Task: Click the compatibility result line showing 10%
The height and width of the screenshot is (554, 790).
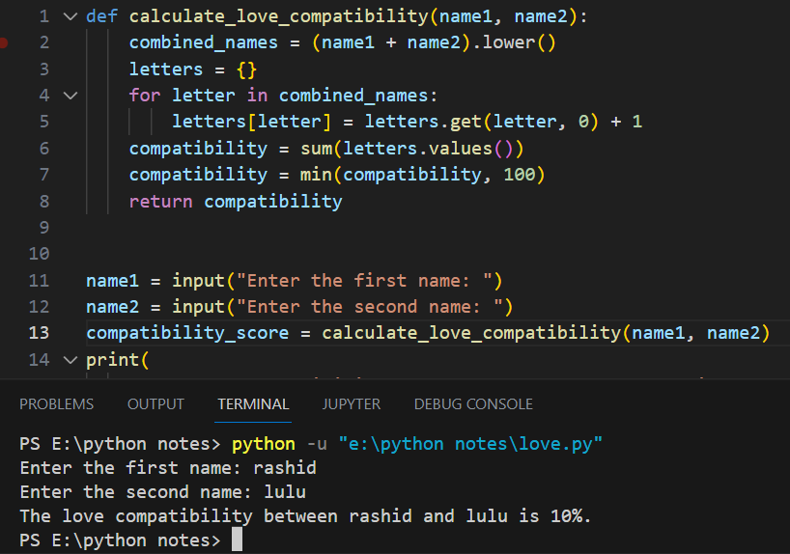Action: tap(305, 516)
